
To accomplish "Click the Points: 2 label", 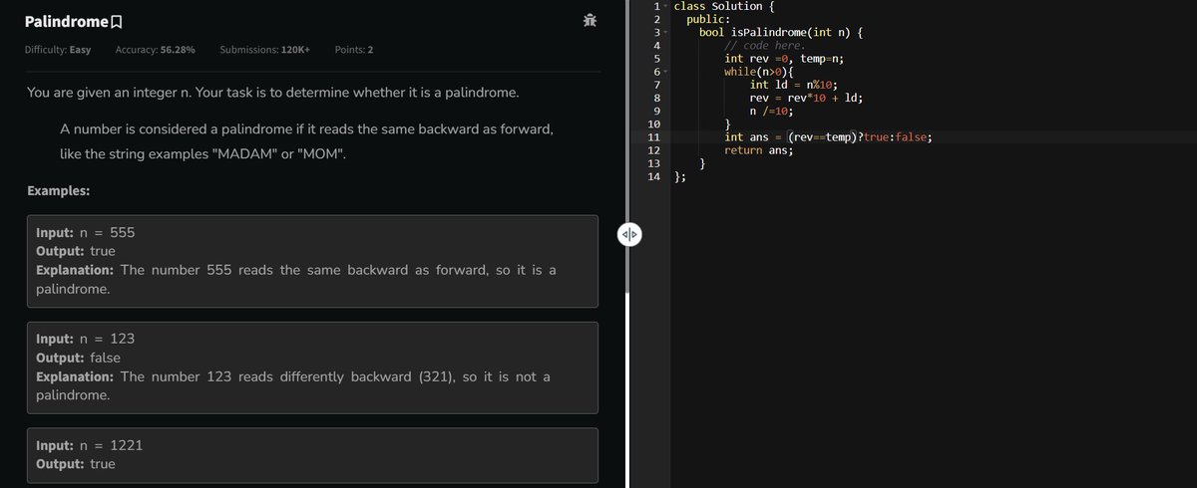I will click(354, 50).
